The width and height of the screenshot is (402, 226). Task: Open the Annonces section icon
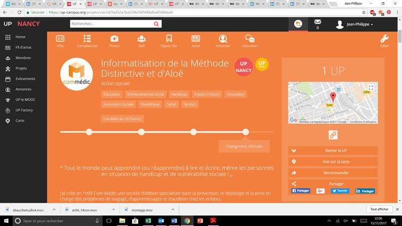[223, 38]
